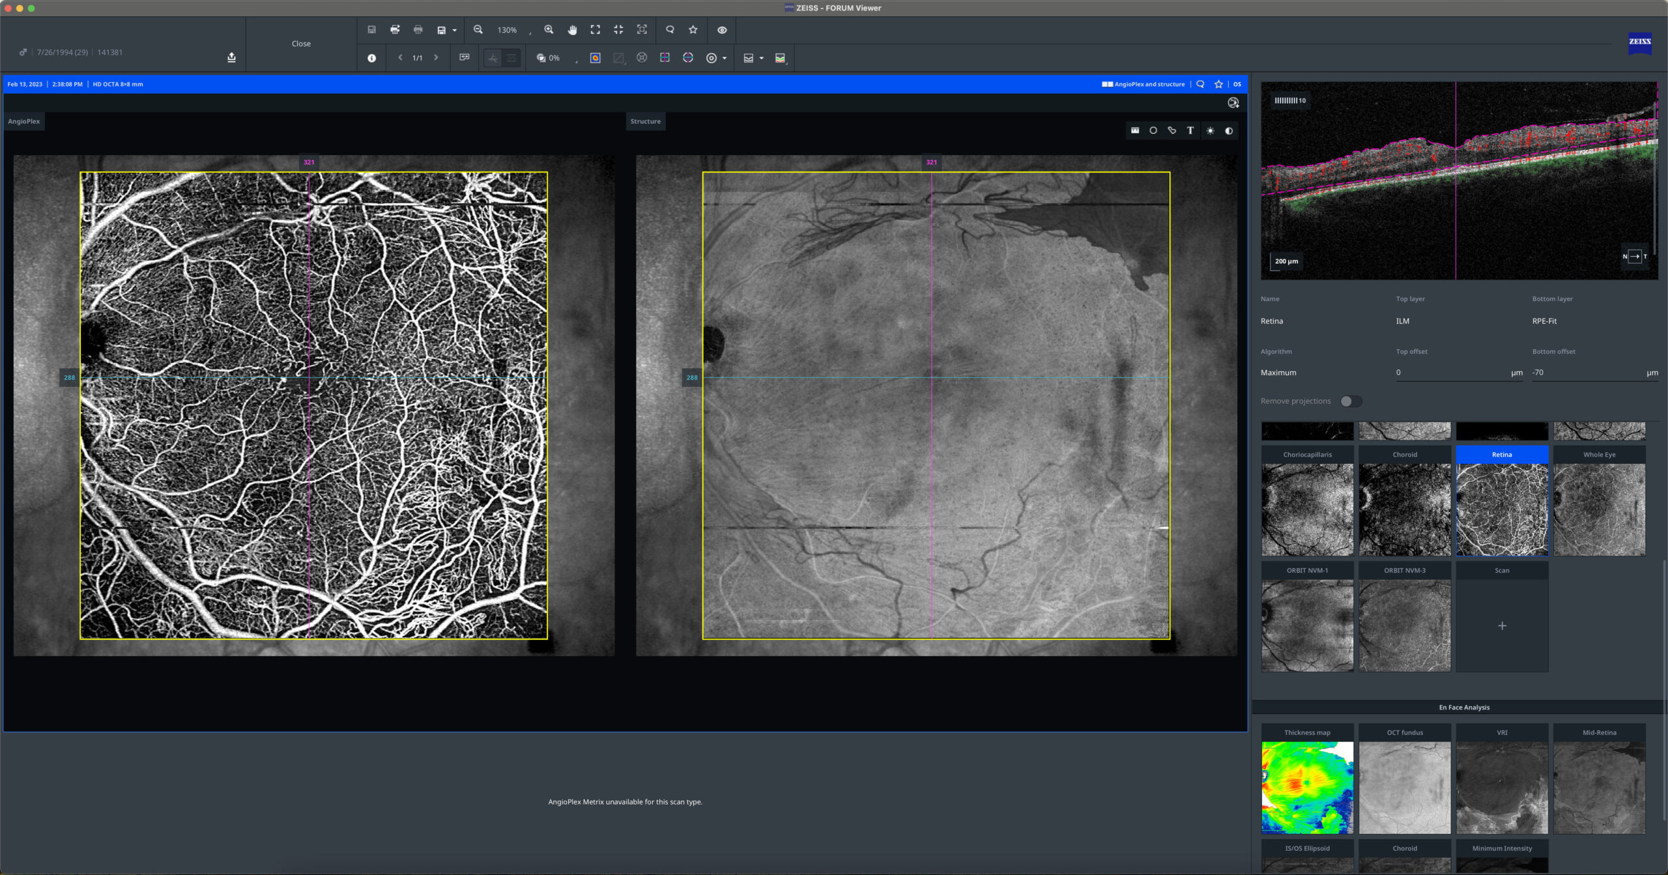Adjust brightness with the sun icon
Image resolution: width=1668 pixels, height=875 pixels.
click(x=1210, y=130)
